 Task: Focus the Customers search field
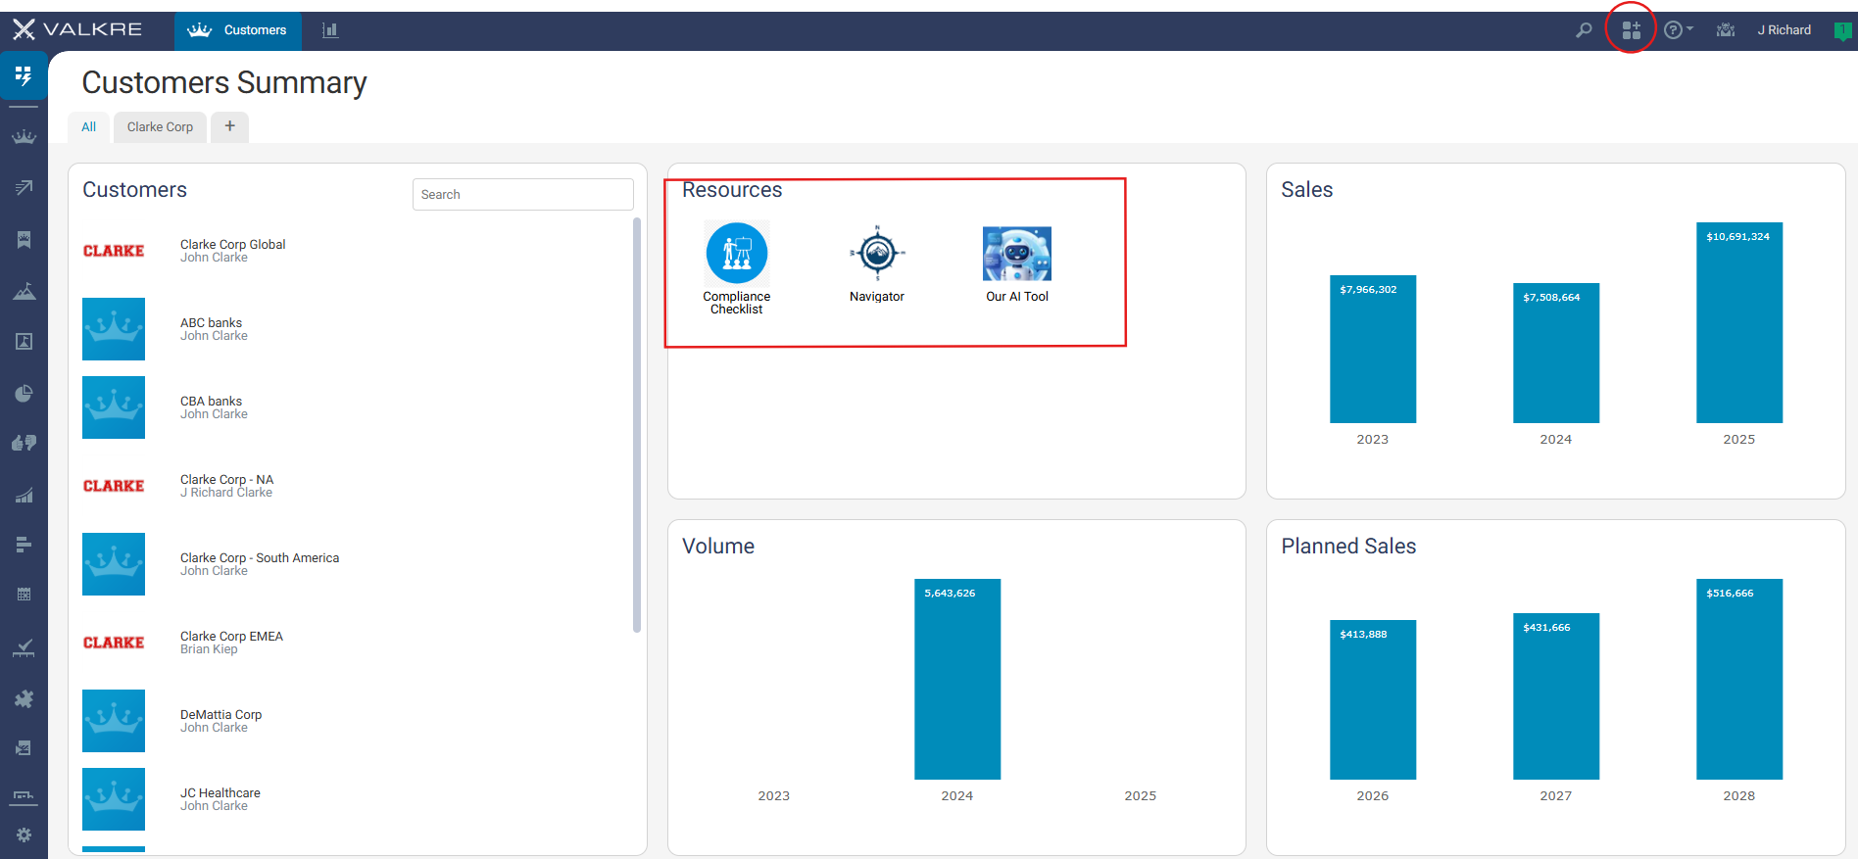click(x=522, y=194)
